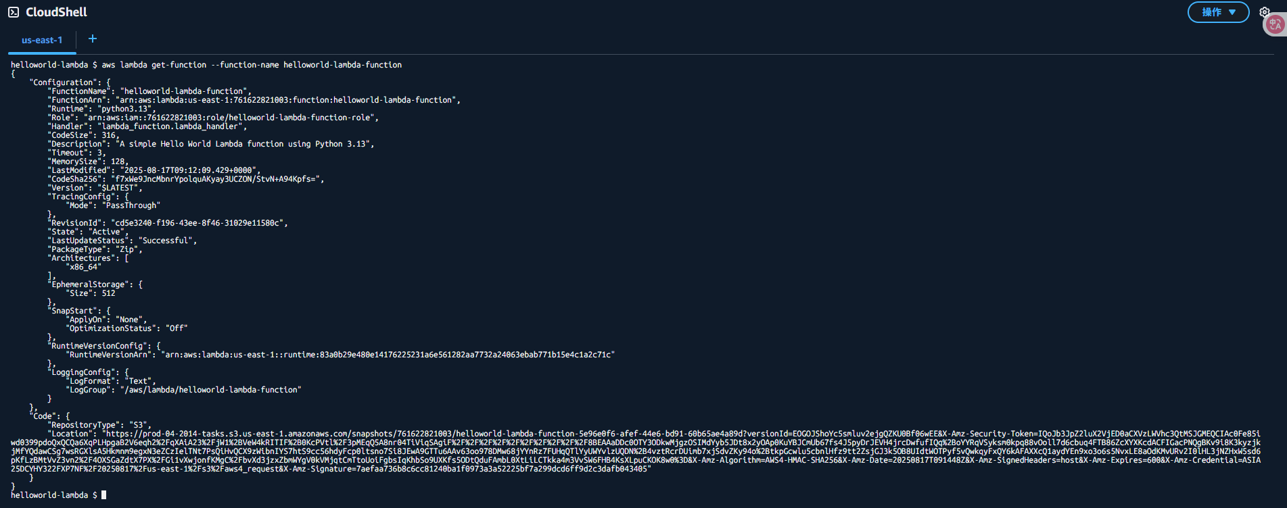This screenshot has height=508, width=1287.
Task: Click the "x86_64" architecture value
Action: point(84,267)
